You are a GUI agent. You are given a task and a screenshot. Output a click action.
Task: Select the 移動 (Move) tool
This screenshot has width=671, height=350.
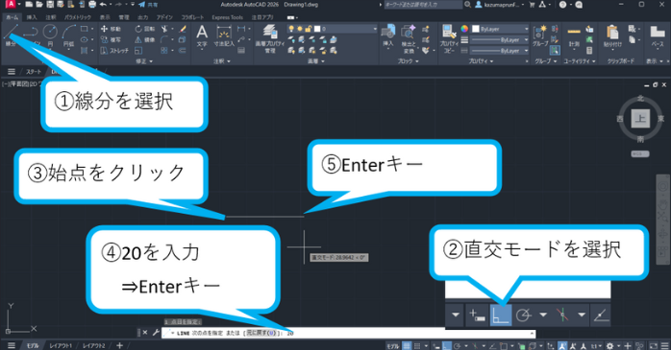click(x=111, y=29)
